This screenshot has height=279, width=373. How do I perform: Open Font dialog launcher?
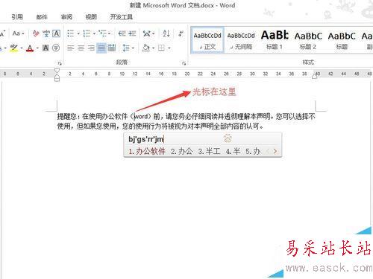click(x=60, y=63)
